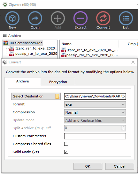The height and width of the screenshot is (174, 138).
Task: Click the OK button
Action: 88,166
